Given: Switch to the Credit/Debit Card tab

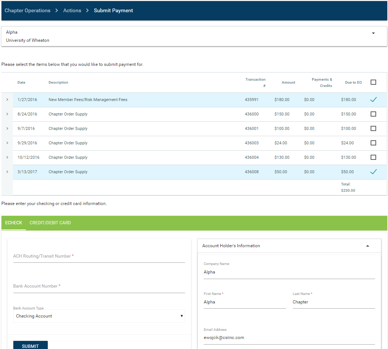Looking at the screenshot, I should (x=50, y=223).
